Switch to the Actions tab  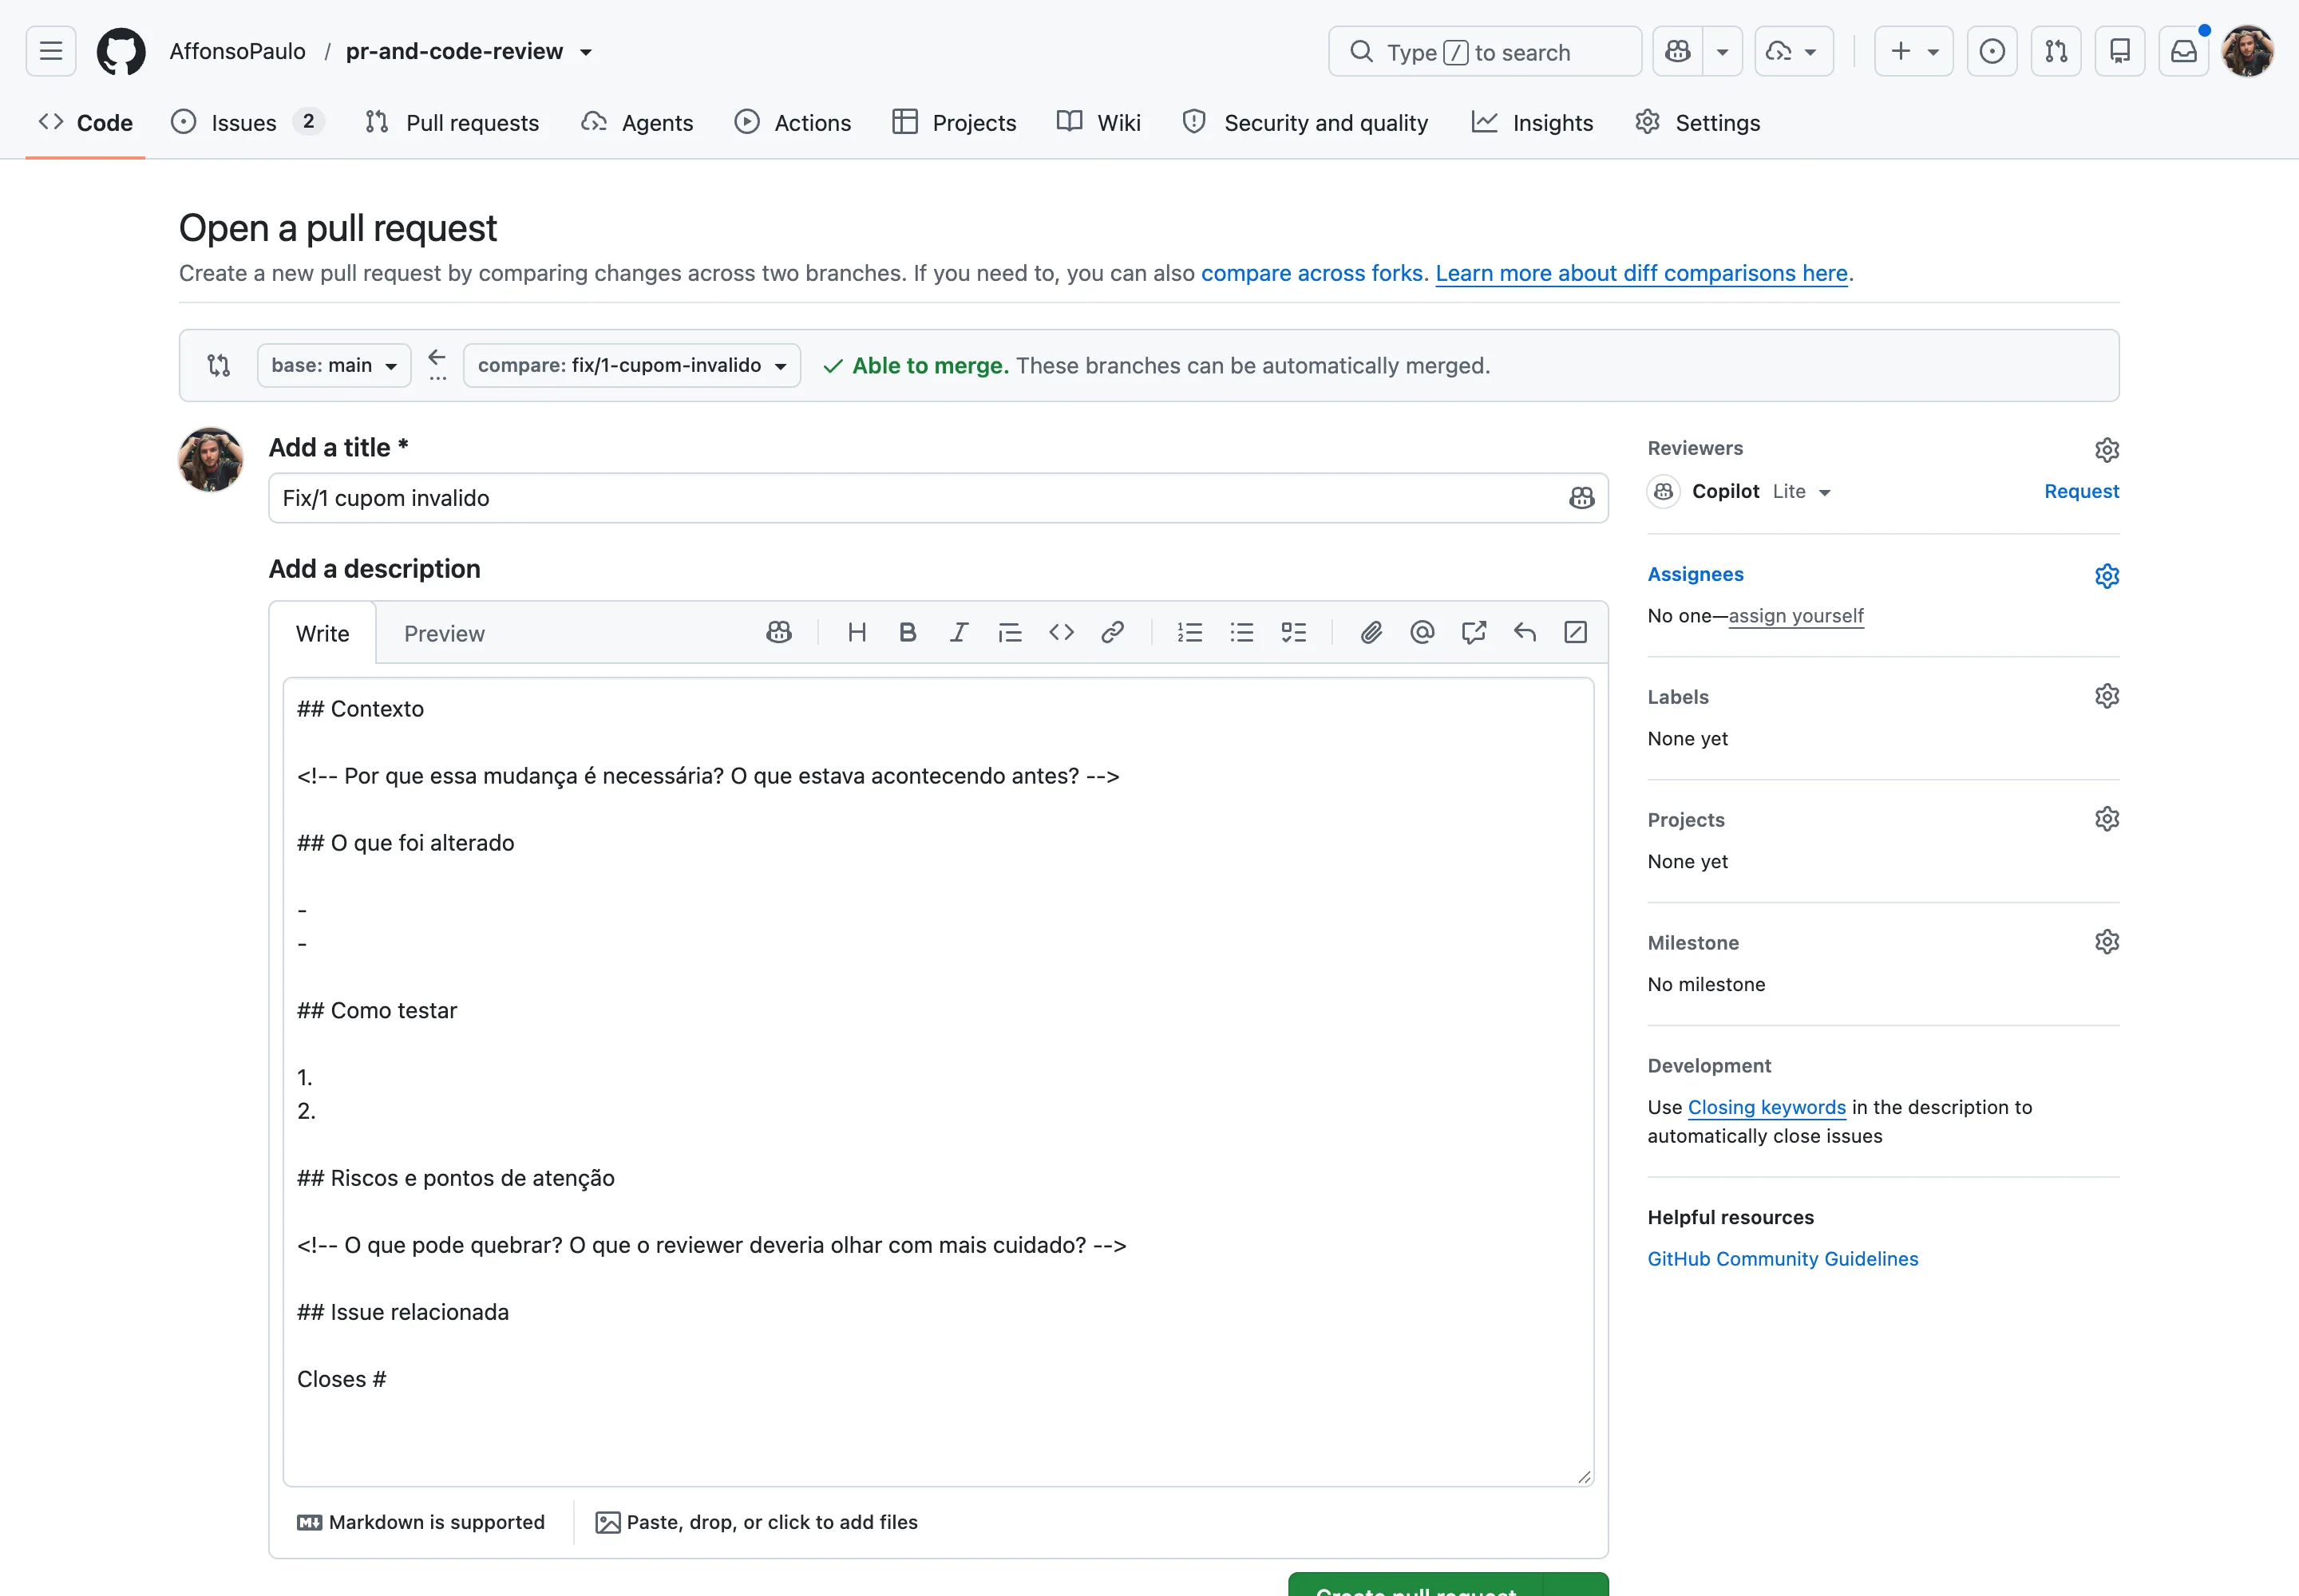pyautogui.click(x=793, y=122)
